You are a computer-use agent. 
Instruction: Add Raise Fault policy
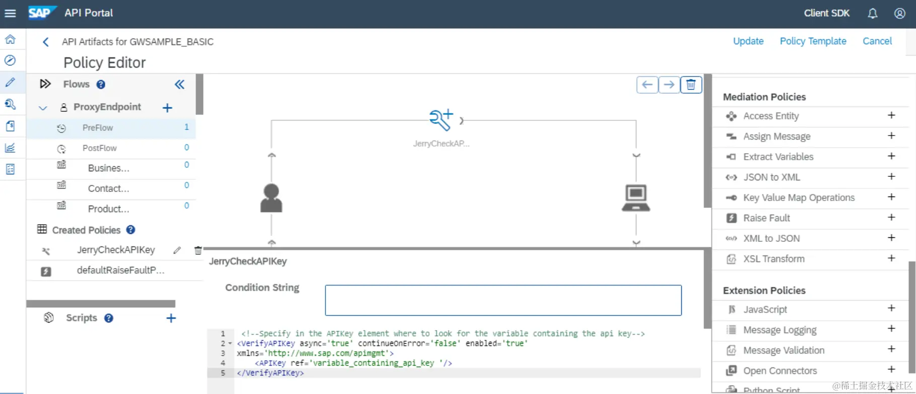891,217
